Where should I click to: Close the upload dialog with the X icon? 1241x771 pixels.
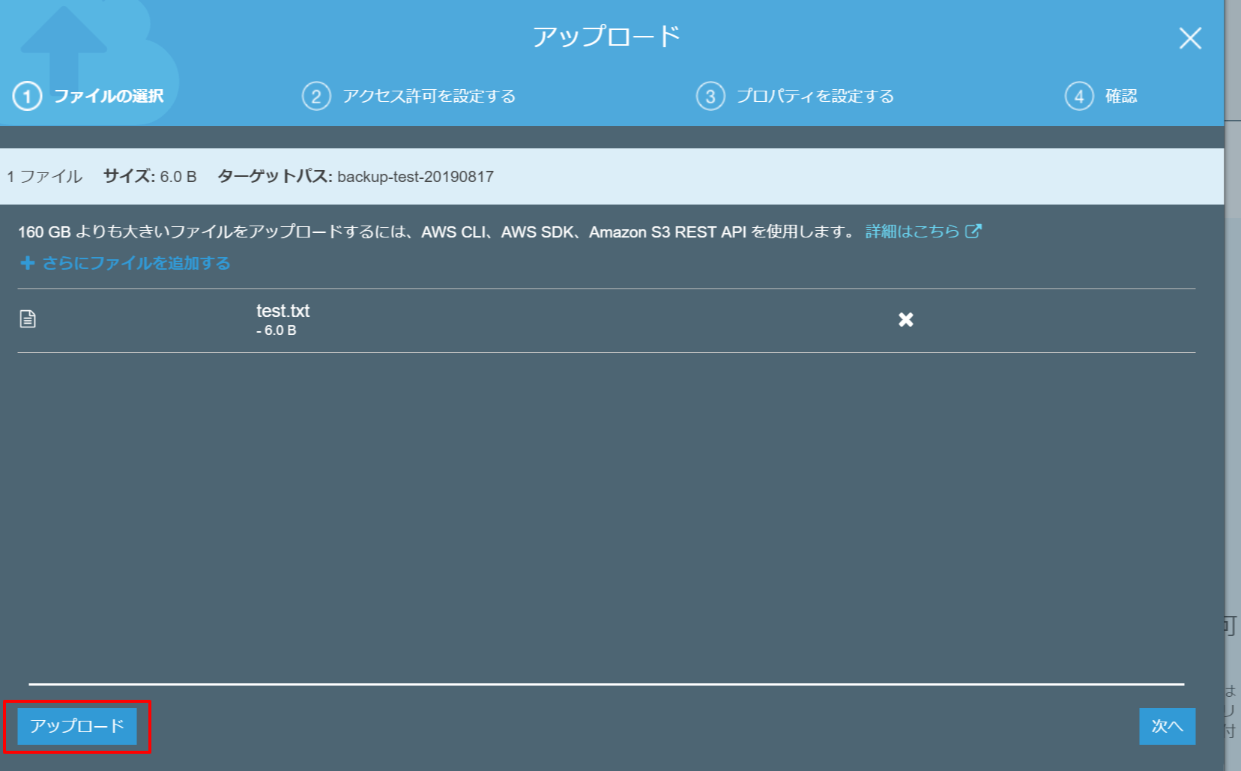click(1189, 38)
